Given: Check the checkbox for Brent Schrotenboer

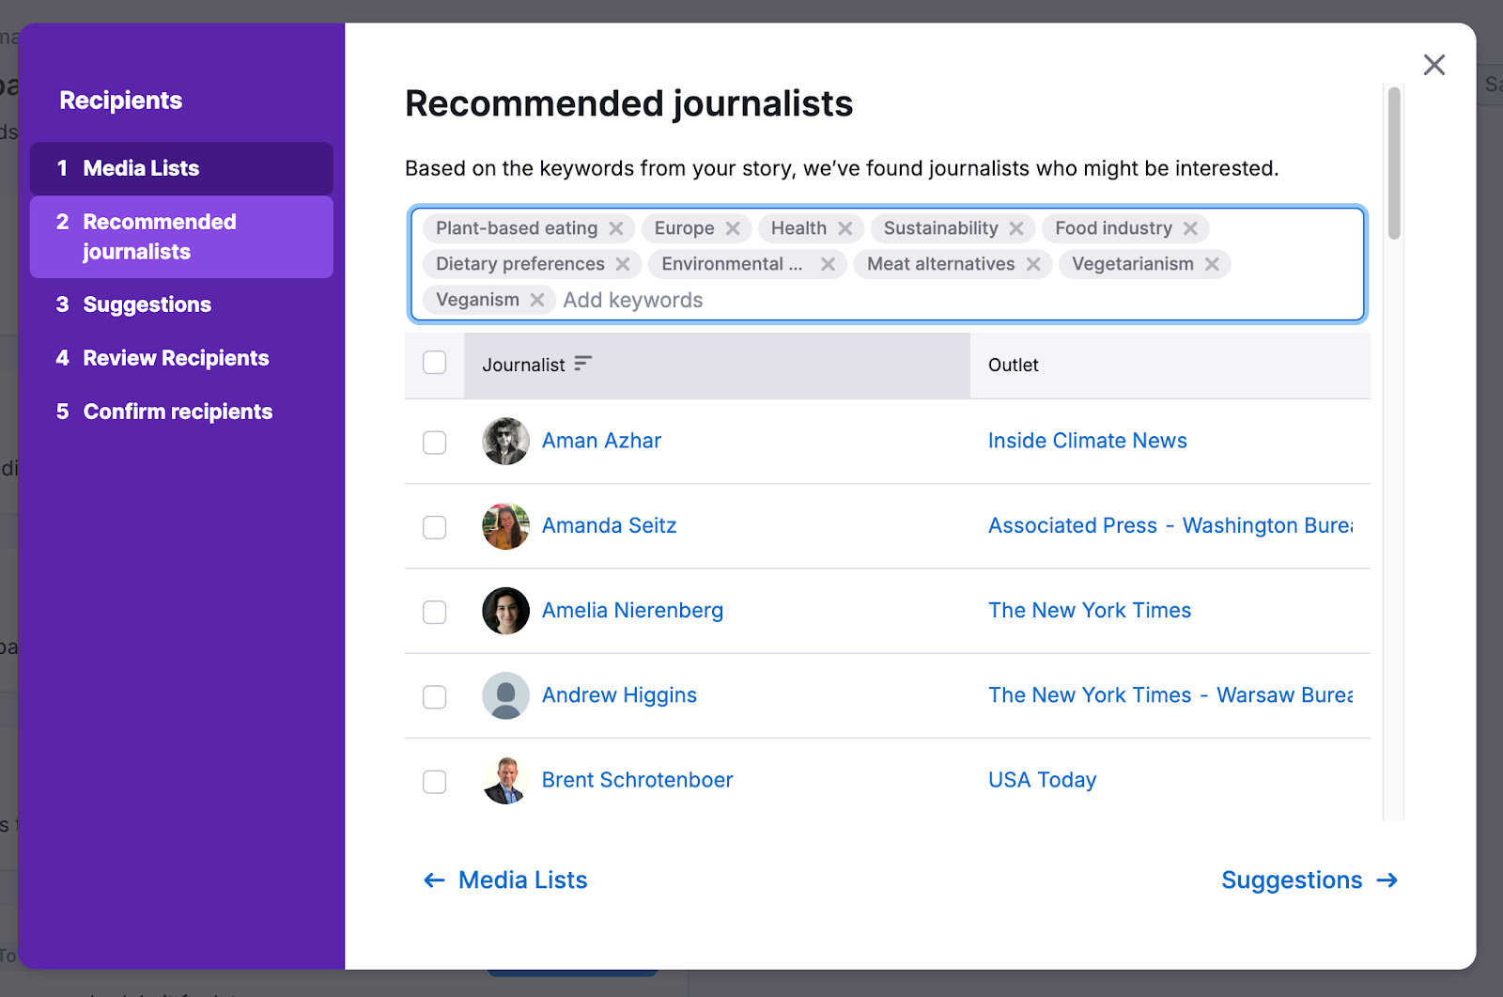Looking at the screenshot, I should 434,781.
